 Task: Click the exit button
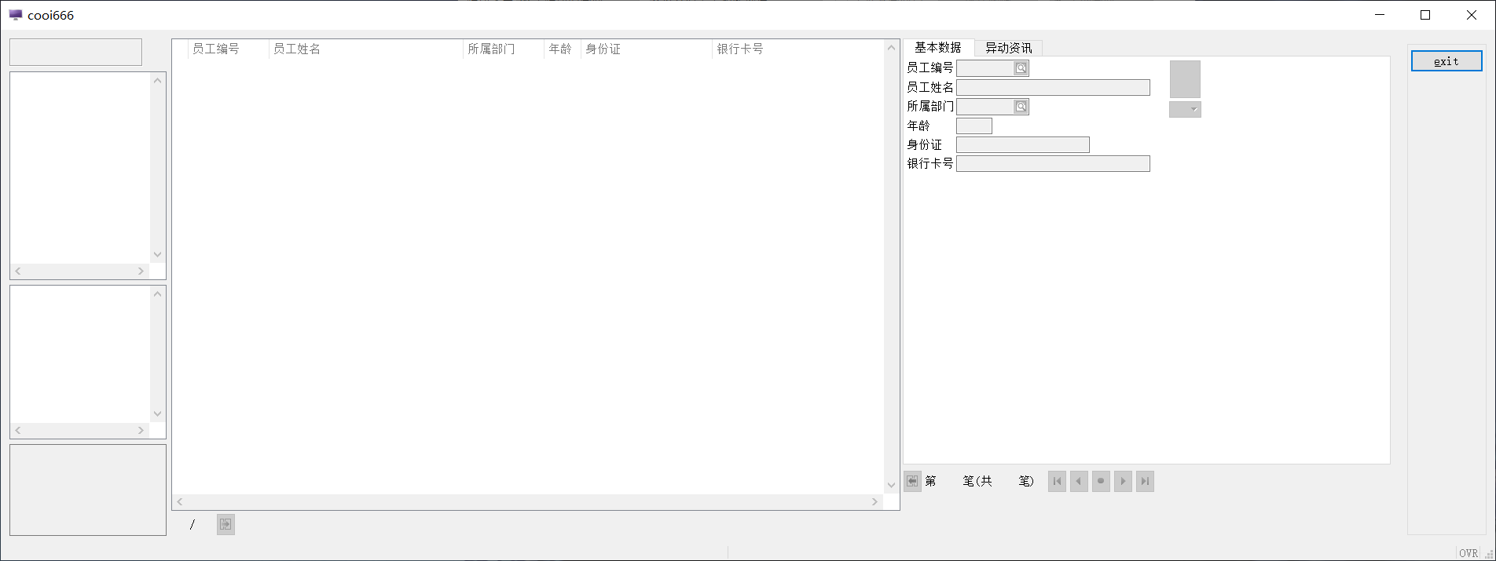[x=1446, y=61]
